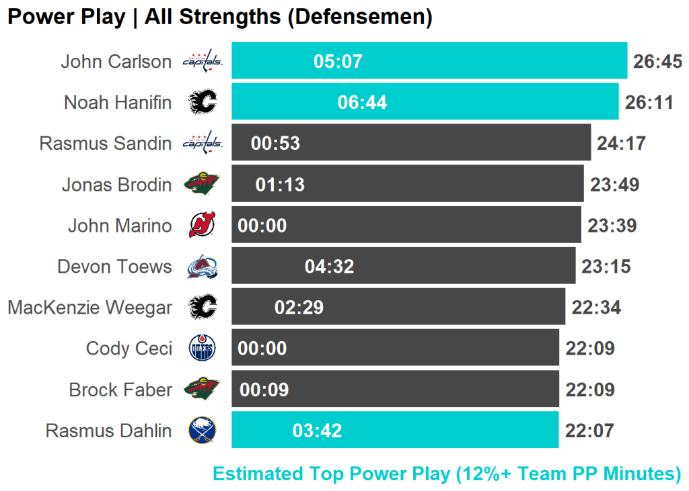Viewport: 689px width, 491px height.
Task: Click the chart title Power Play All Strengths
Action: (219, 17)
